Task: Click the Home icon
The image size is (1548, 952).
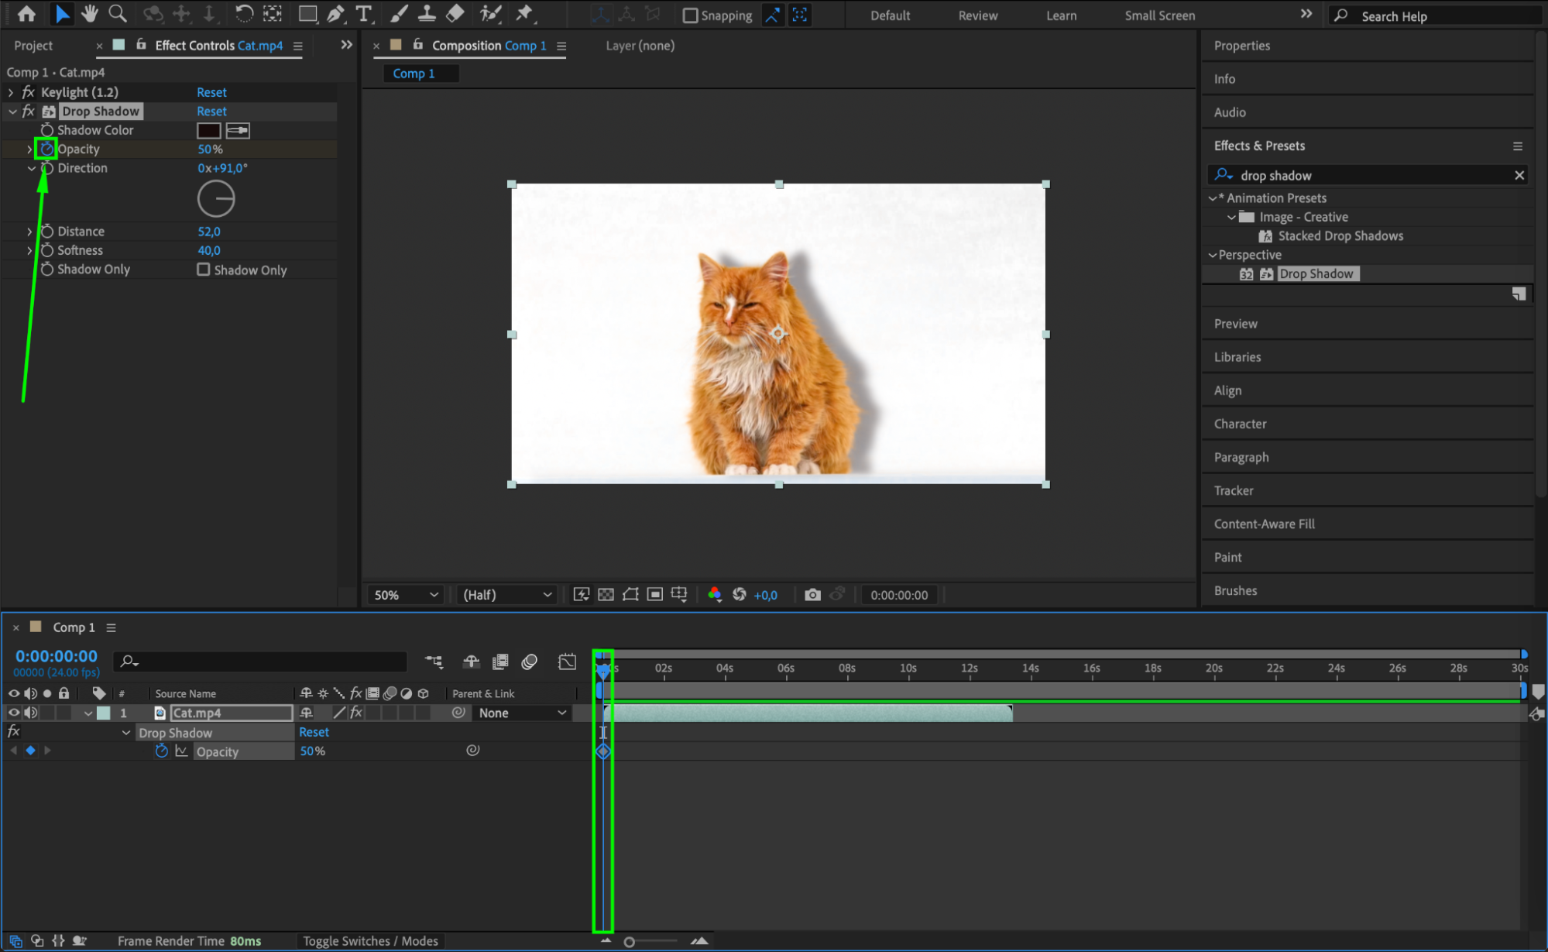Action: [x=26, y=13]
